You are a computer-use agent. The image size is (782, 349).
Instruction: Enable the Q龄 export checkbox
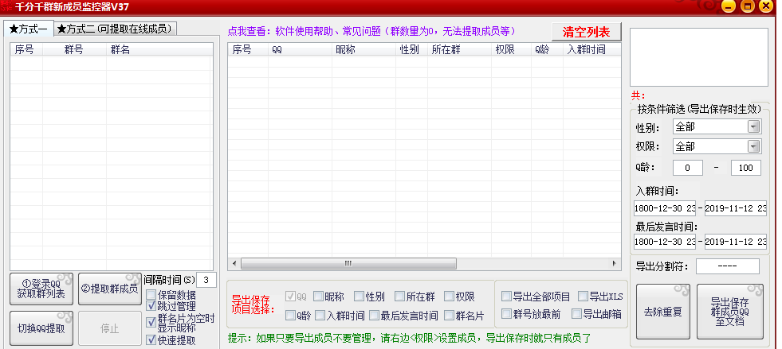tap(290, 315)
